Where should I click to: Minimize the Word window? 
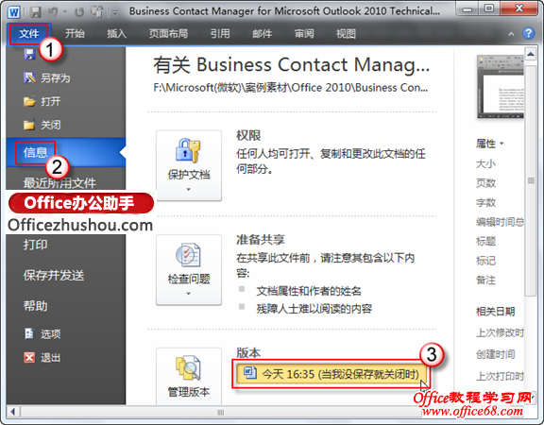coord(467,8)
